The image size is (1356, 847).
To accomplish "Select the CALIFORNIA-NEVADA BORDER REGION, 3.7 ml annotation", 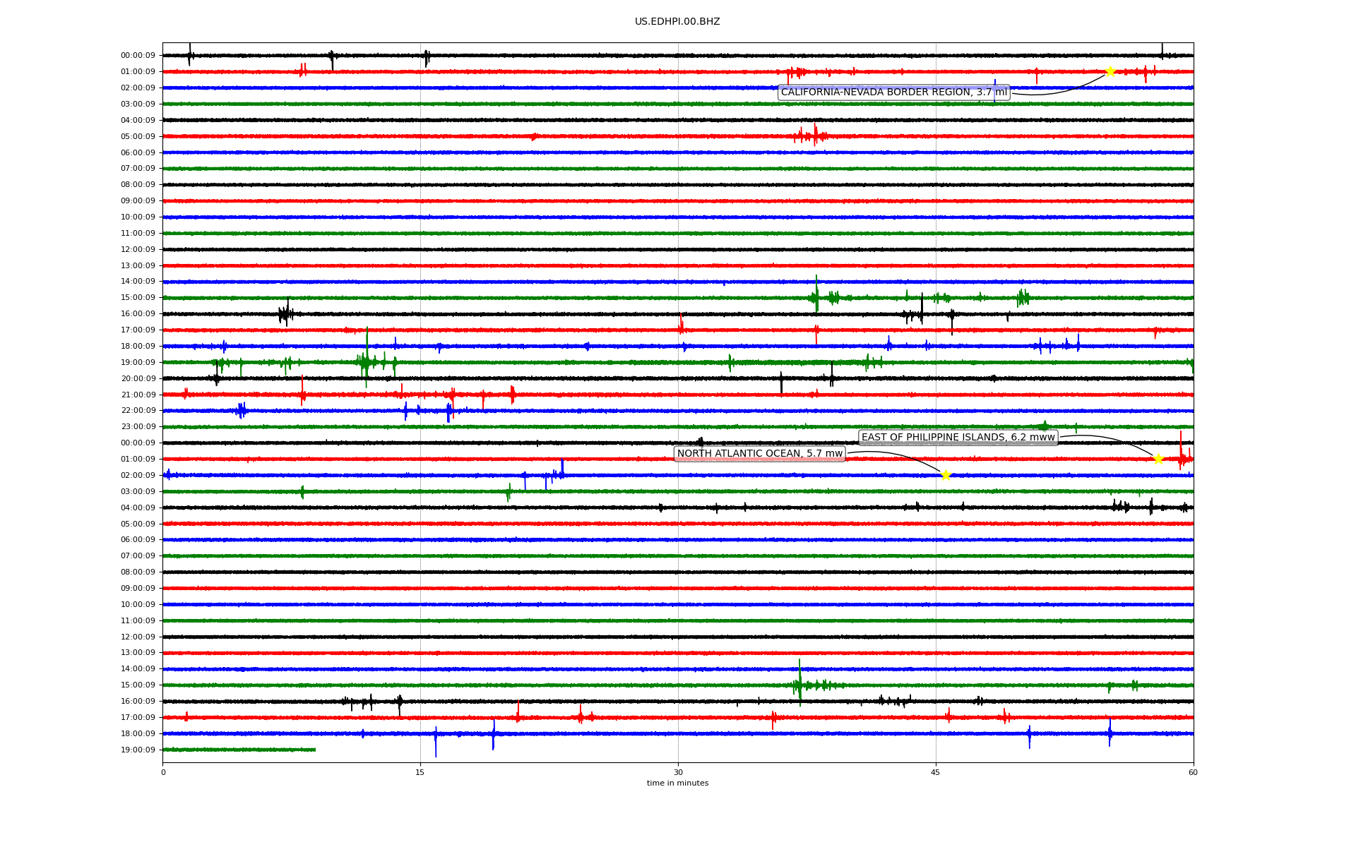I will (x=894, y=92).
